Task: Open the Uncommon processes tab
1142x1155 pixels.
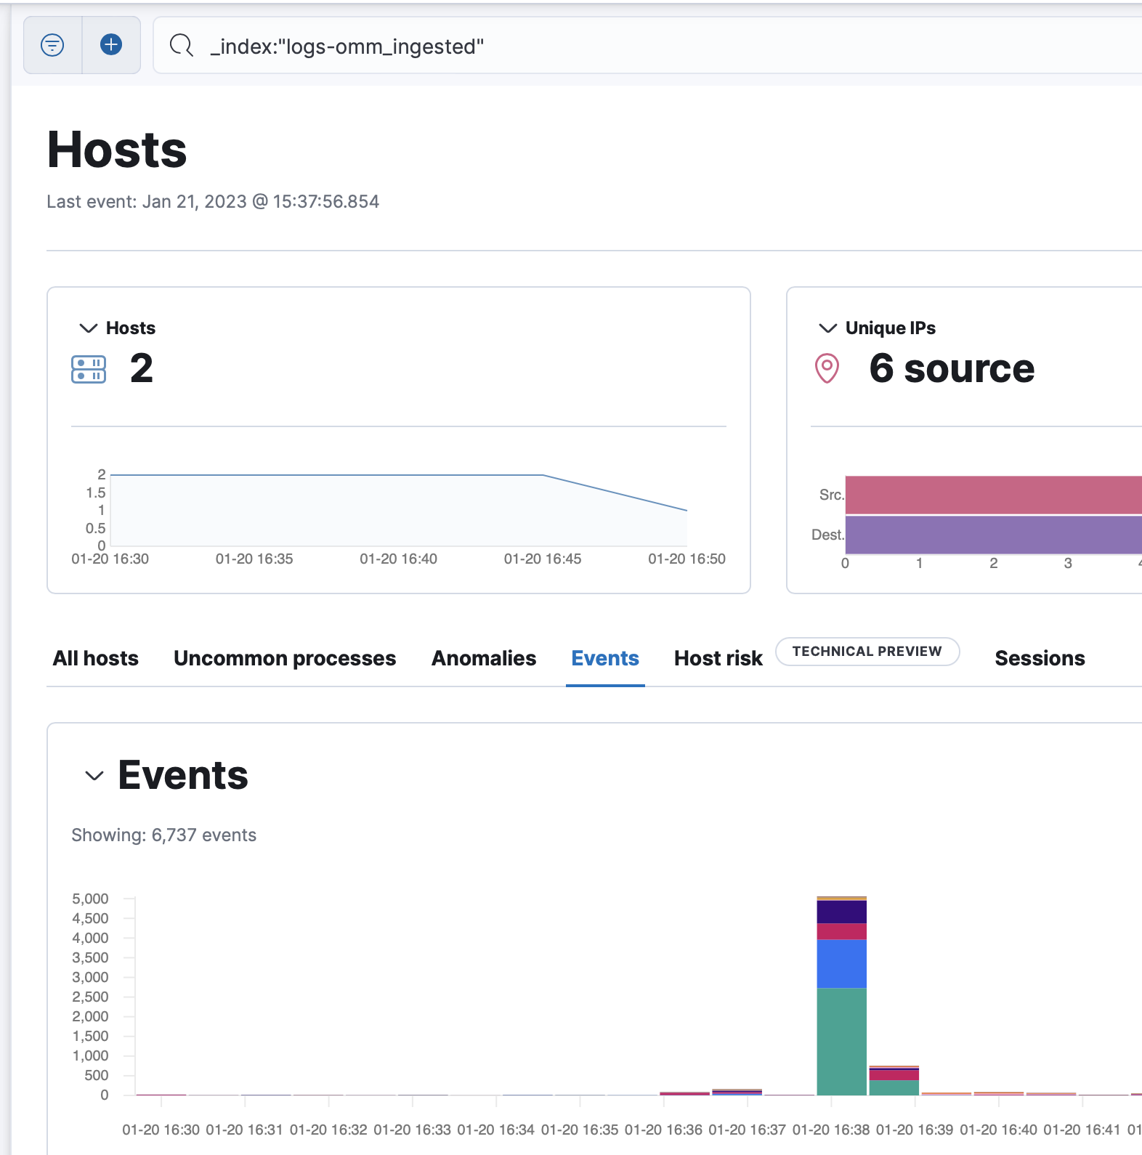Action: 285,658
